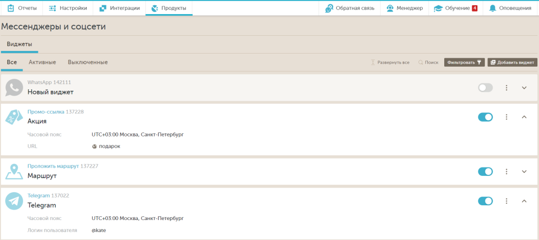
Task: Click the widget ID 137228
Action: (75, 112)
